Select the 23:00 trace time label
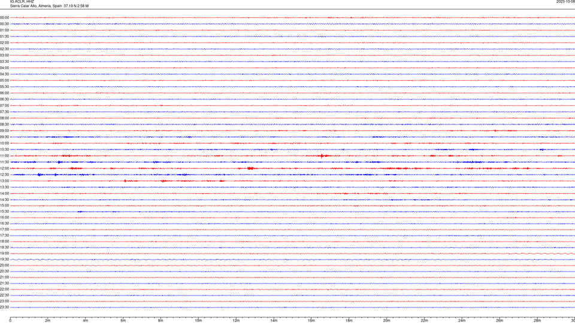575x323 pixels. 4,301
